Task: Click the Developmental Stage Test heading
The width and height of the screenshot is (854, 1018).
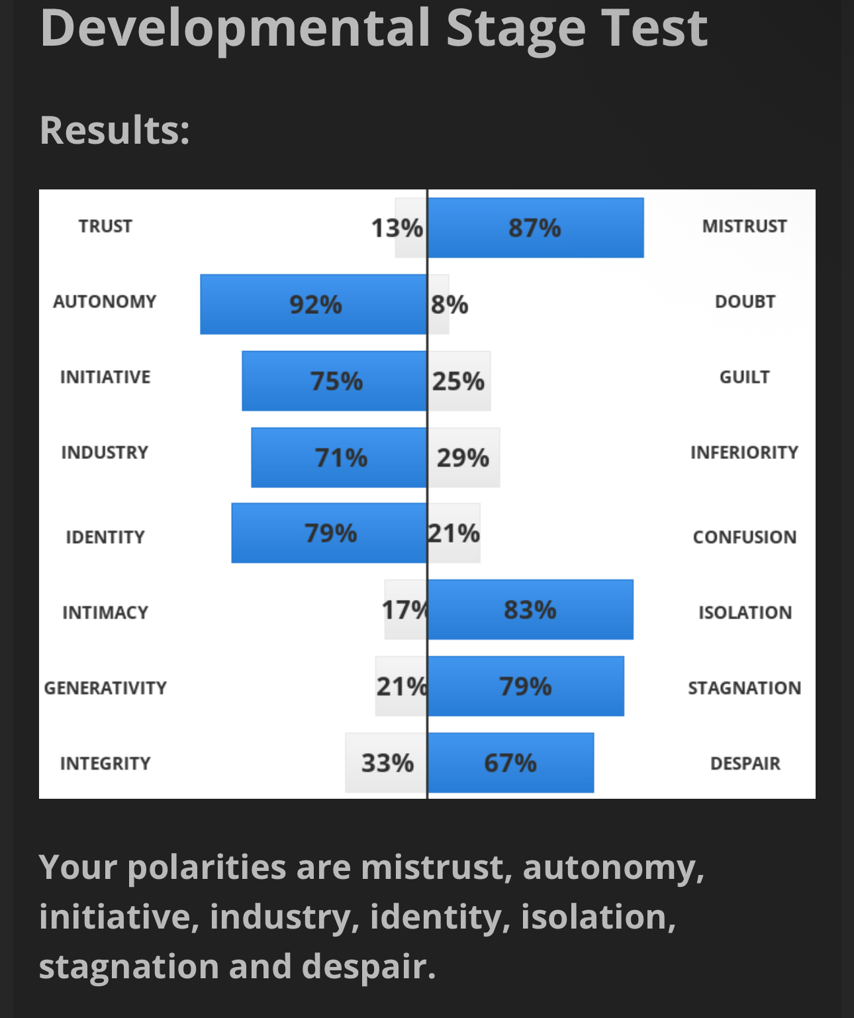Action: (x=374, y=28)
